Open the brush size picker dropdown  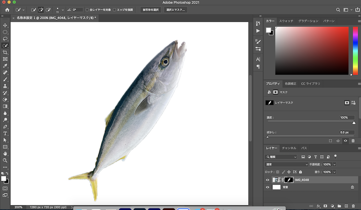pyautogui.click(x=63, y=10)
